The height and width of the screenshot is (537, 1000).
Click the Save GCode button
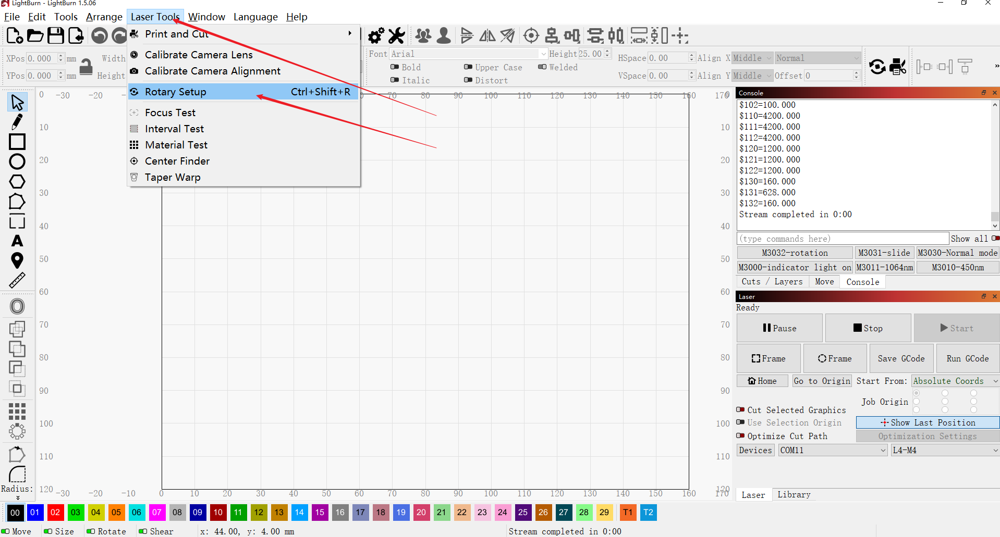pyautogui.click(x=900, y=359)
